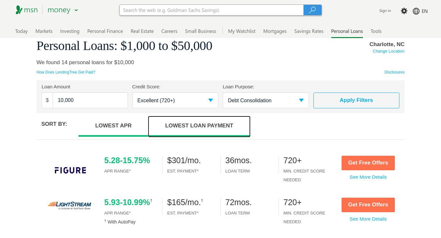Open the Investing section
This screenshot has height=238, width=441.
(70, 31)
